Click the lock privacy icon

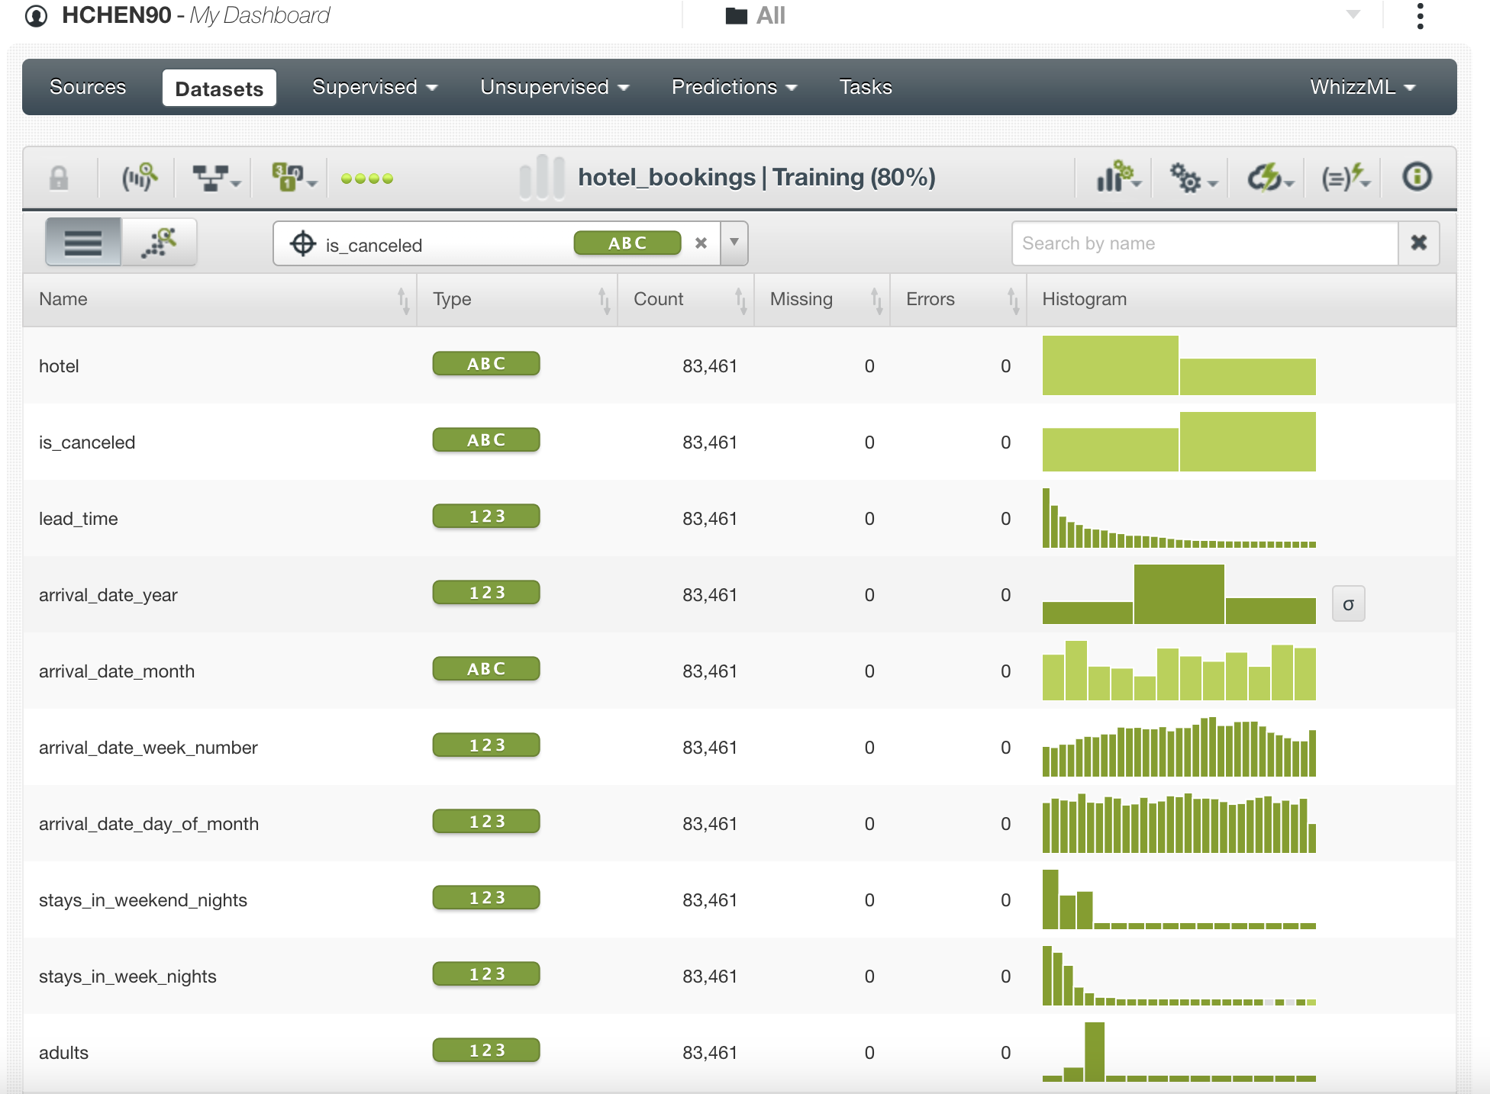click(x=59, y=178)
